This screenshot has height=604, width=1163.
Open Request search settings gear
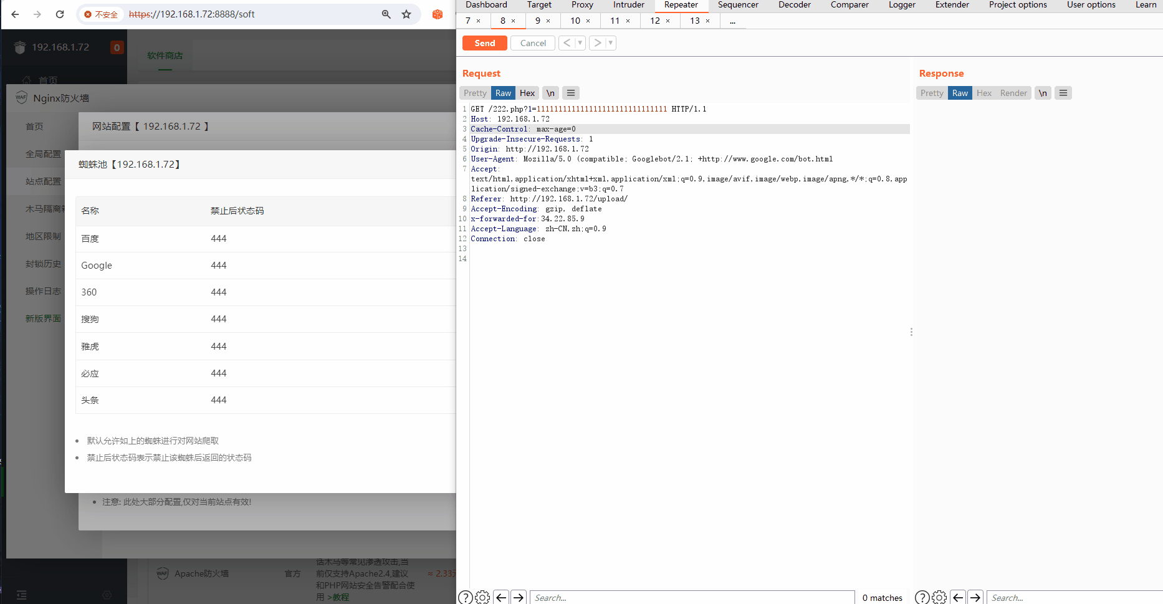tap(482, 597)
